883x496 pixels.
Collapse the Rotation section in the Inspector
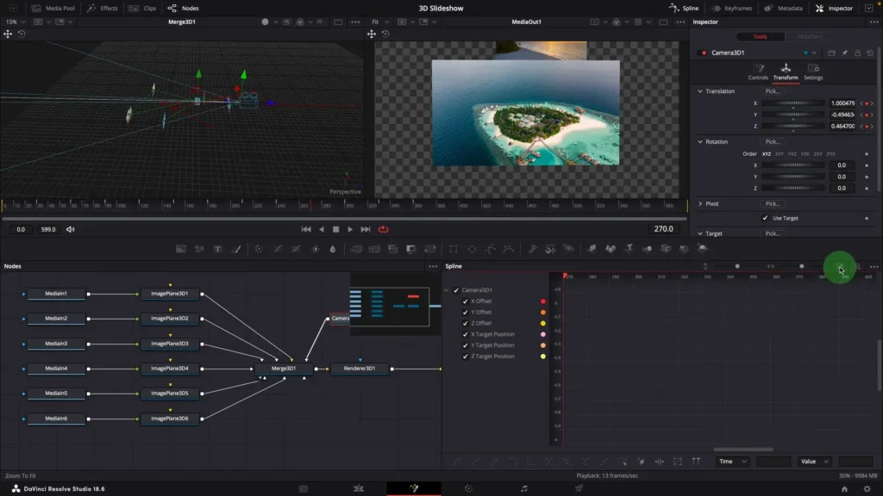tap(699, 140)
